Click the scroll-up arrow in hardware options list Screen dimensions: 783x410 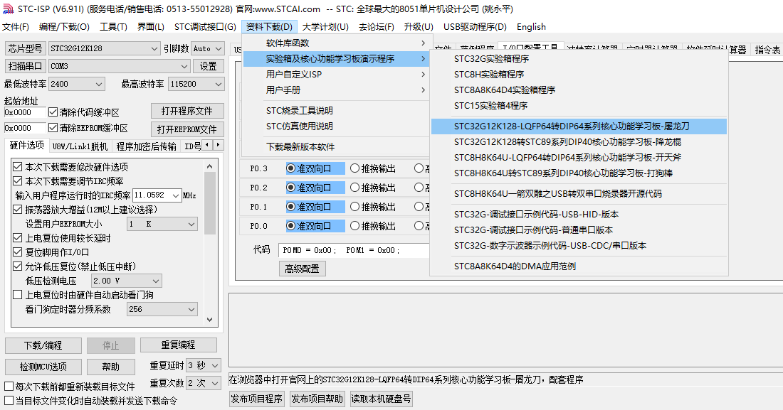pyautogui.click(x=210, y=166)
